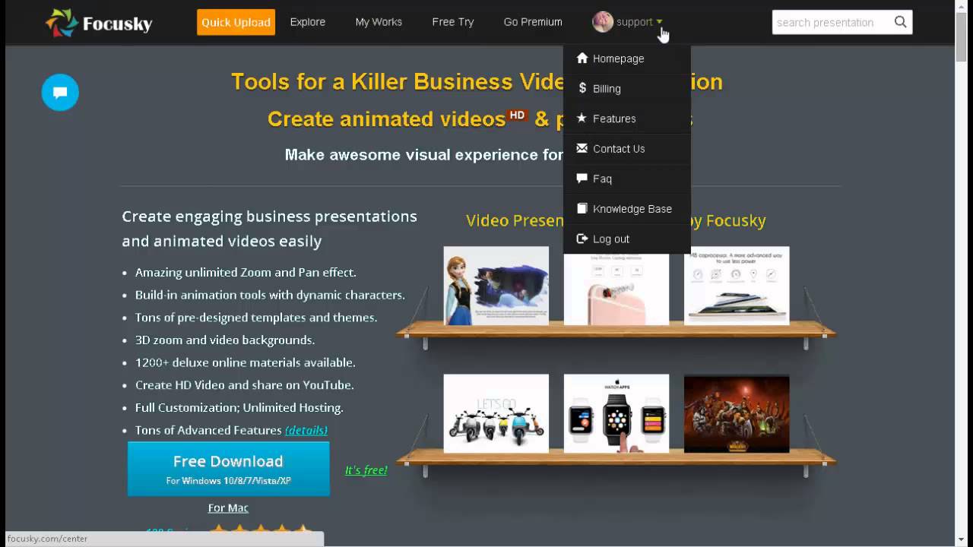Click the star icon beside Features

click(582, 119)
